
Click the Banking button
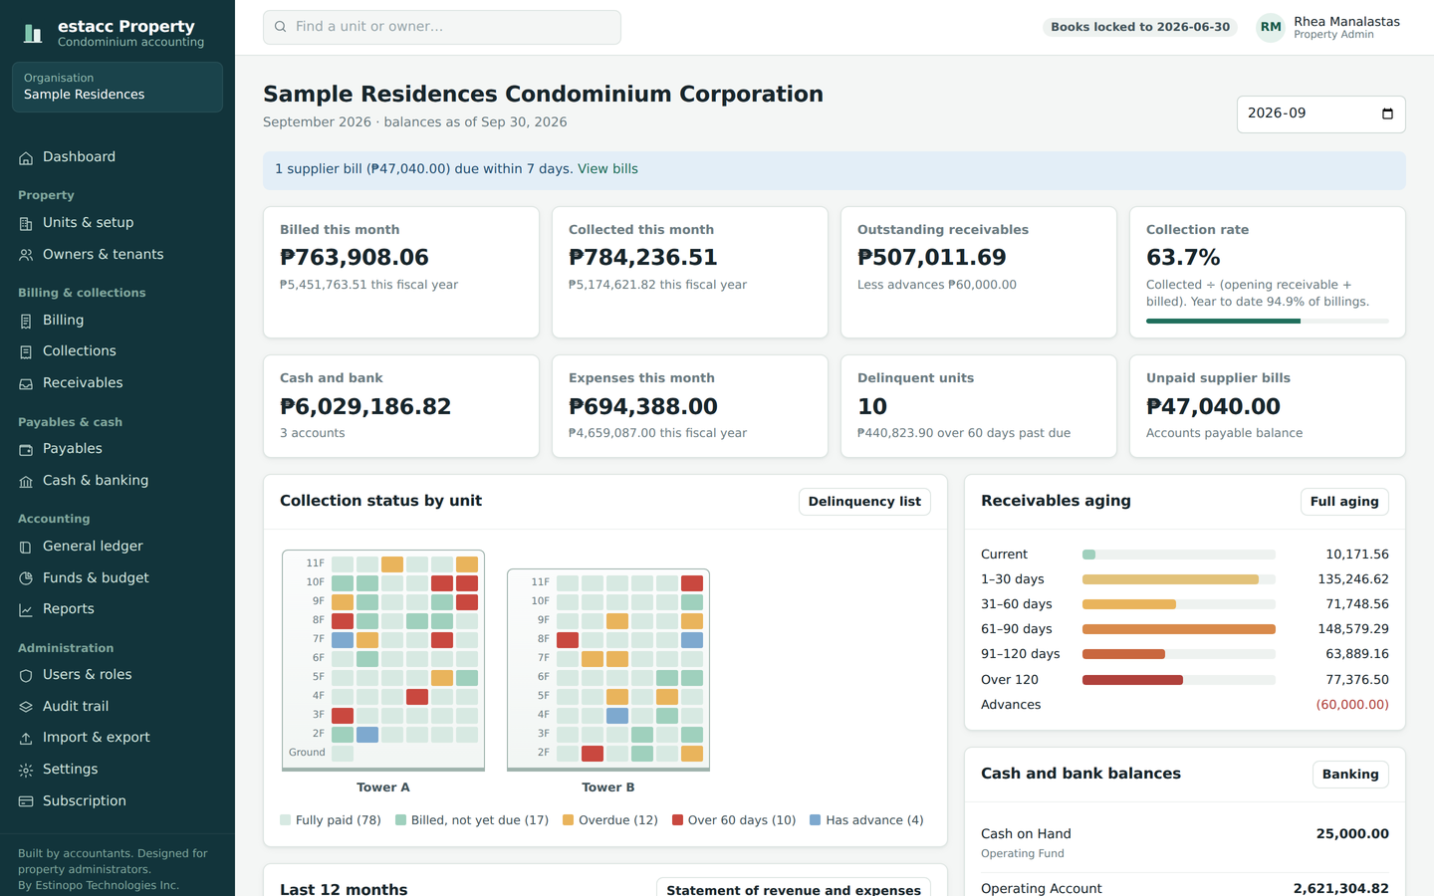[1350, 775]
